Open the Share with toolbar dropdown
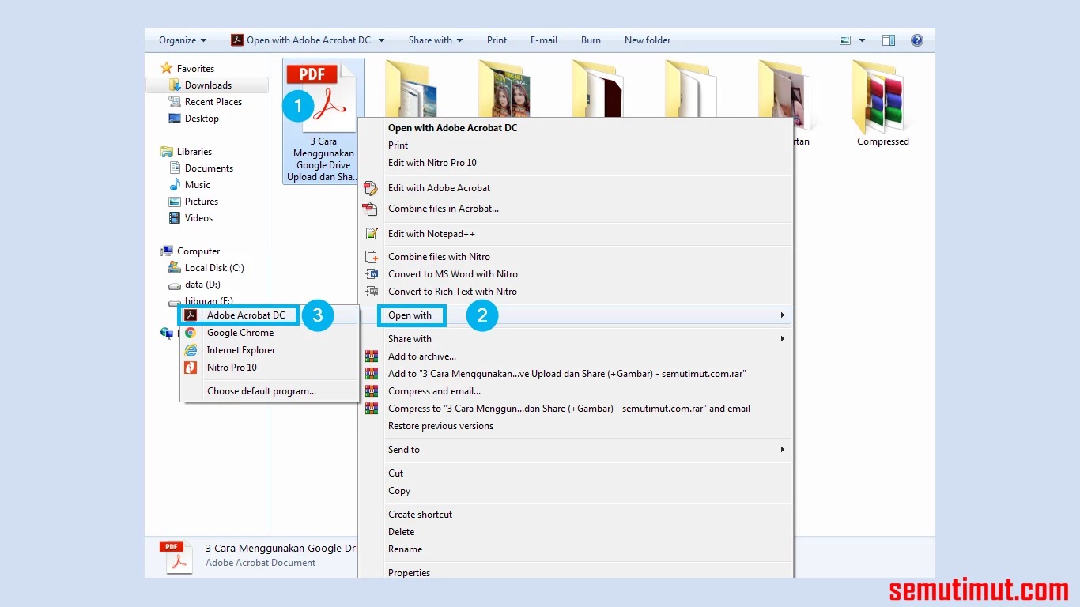The height and width of the screenshot is (607, 1080). pos(436,40)
